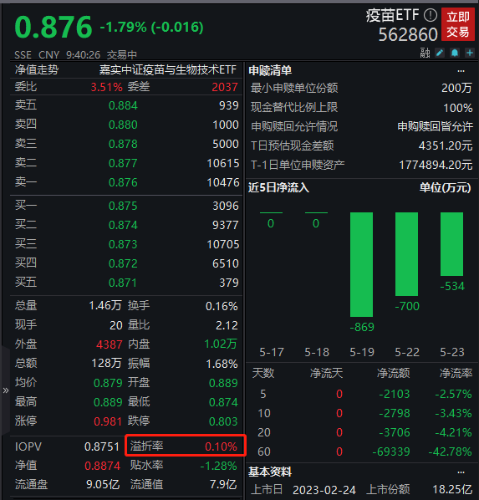The height and width of the screenshot is (500, 479).
Task: Click the 净值 value 0.8874
Action: pos(102,466)
